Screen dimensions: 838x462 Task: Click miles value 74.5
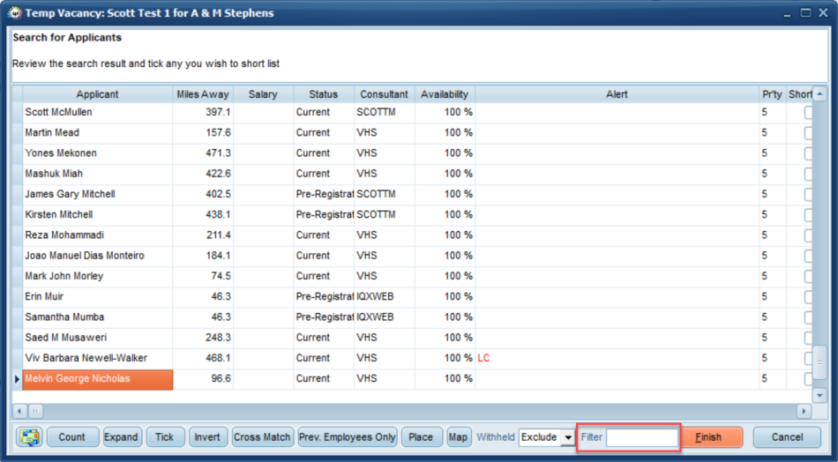[x=221, y=276]
